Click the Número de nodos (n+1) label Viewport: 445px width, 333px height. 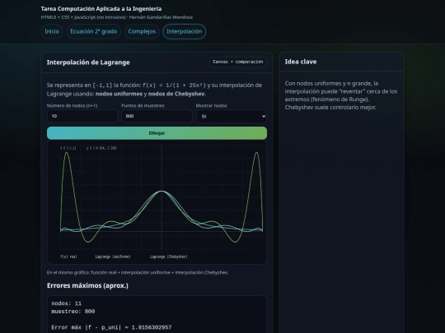tap(72, 105)
